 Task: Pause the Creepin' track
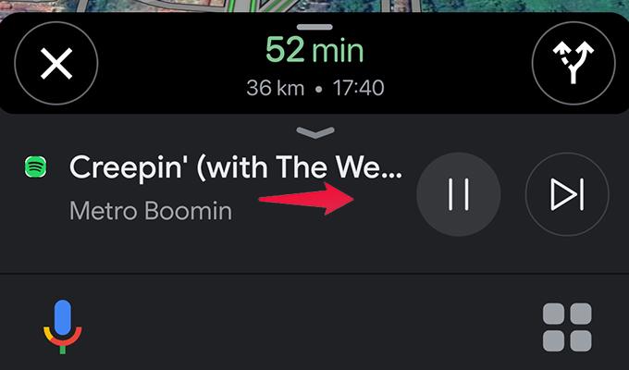click(459, 194)
